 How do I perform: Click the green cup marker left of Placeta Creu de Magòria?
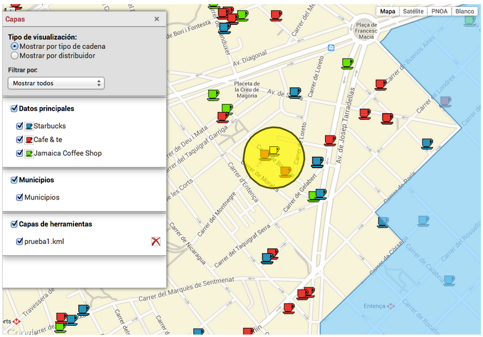coord(213,95)
